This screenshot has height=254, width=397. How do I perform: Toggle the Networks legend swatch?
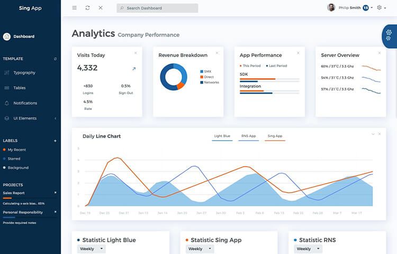[x=202, y=83]
